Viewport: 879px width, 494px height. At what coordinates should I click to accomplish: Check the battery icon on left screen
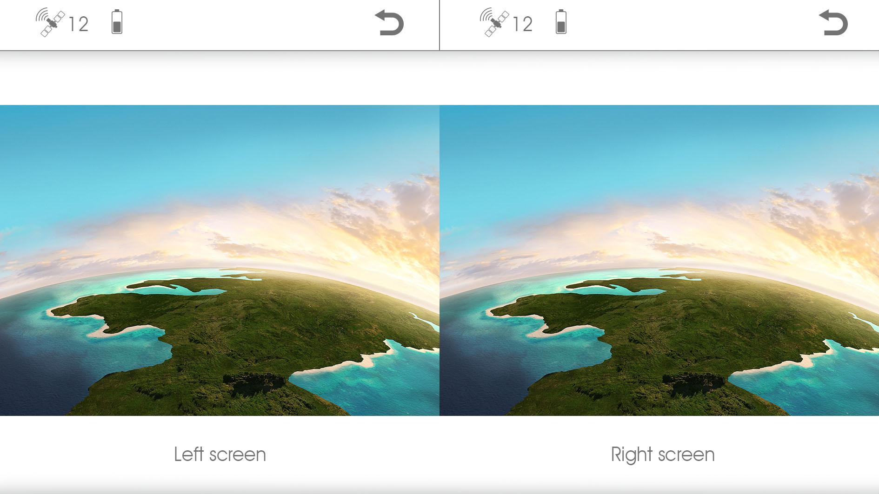117,22
